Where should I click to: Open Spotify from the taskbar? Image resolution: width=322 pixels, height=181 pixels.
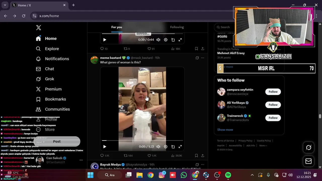coord(228,175)
